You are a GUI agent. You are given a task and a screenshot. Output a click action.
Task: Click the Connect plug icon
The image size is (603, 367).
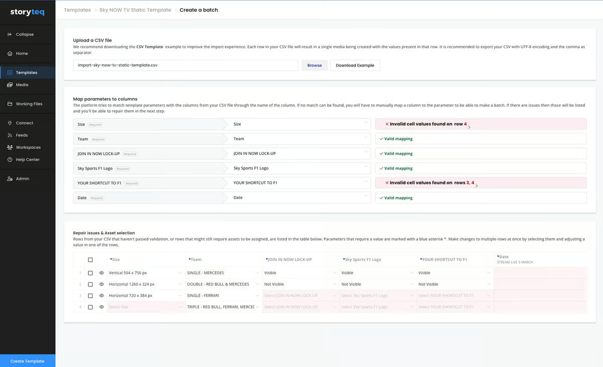click(x=10, y=123)
